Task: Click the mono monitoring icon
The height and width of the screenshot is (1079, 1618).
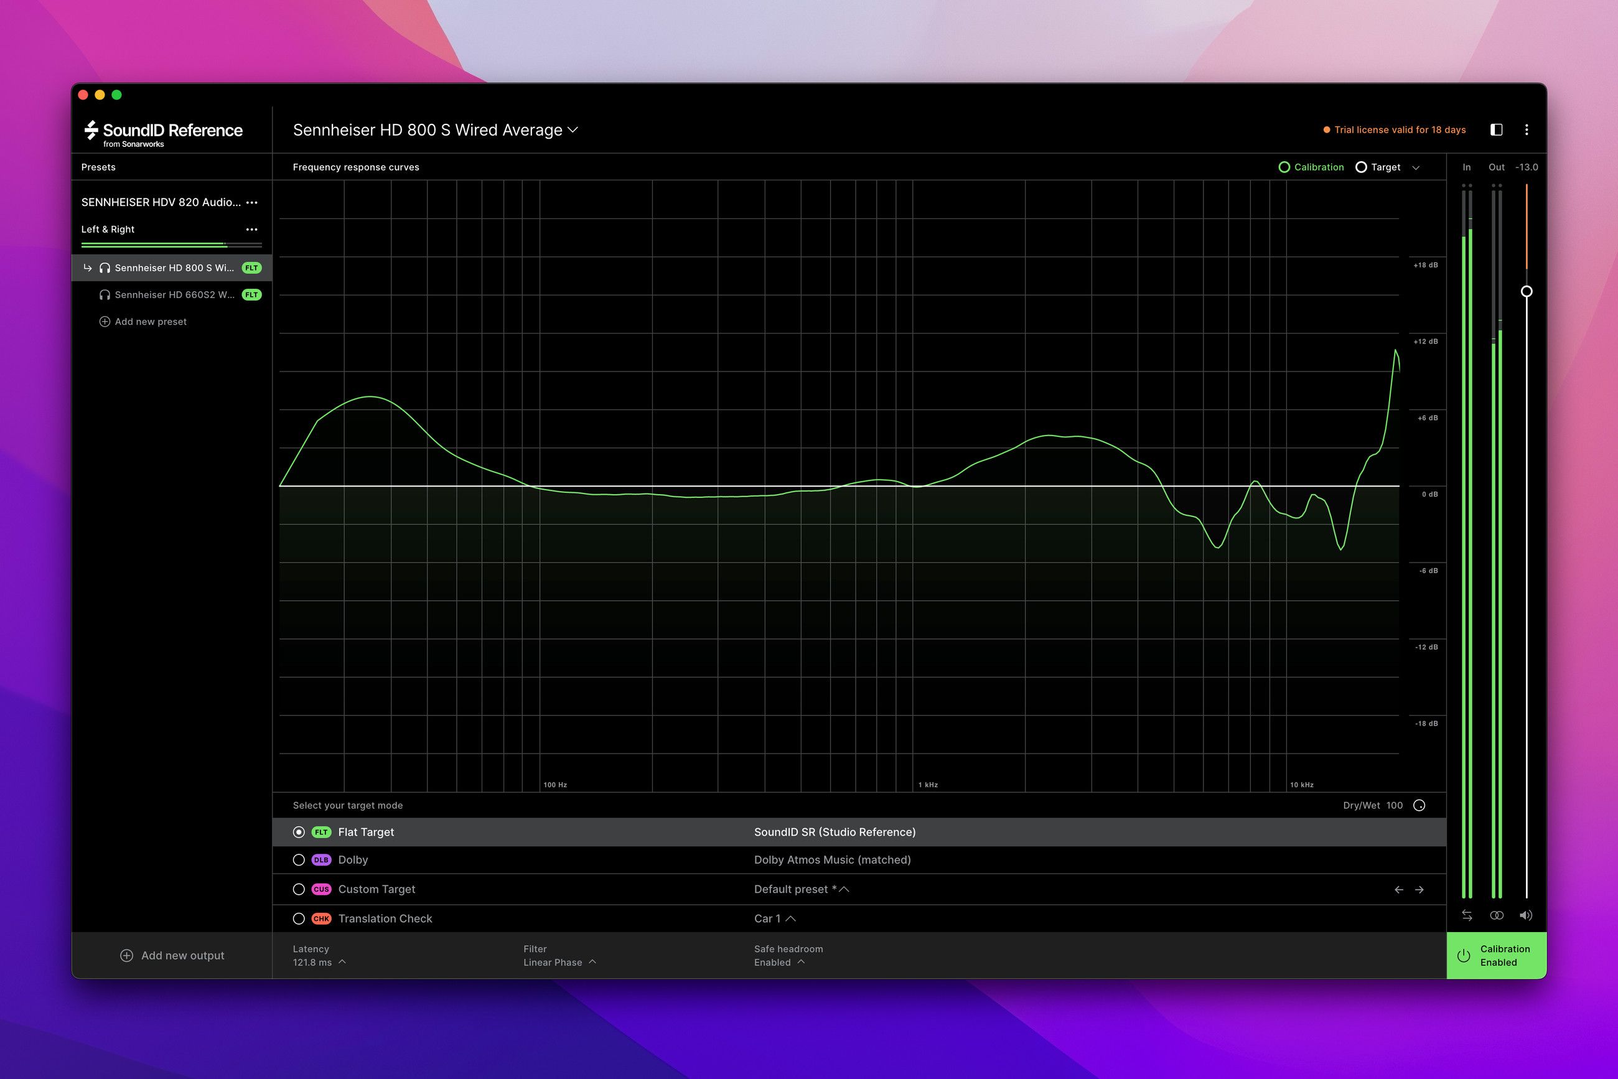Action: (x=1496, y=915)
